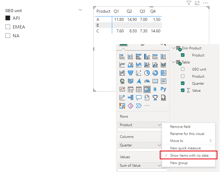Choose Remove field from menu

(180, 126)
